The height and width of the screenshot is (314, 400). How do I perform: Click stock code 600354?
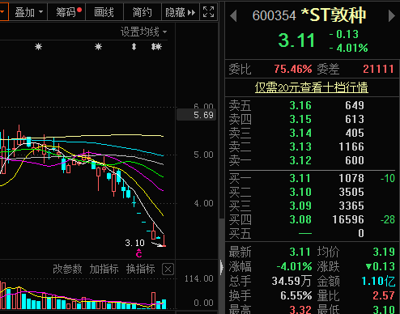[274, 15]
